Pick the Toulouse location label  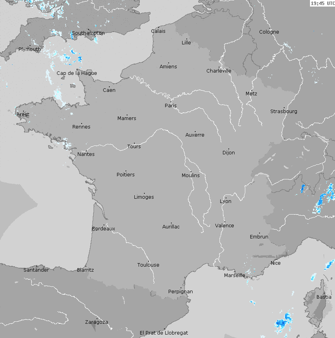click(148, 265)
